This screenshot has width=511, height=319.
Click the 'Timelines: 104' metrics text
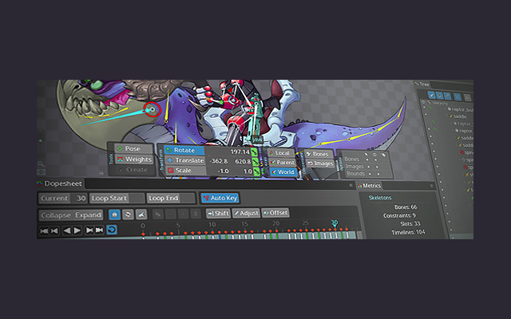click(x=408, y=232)
